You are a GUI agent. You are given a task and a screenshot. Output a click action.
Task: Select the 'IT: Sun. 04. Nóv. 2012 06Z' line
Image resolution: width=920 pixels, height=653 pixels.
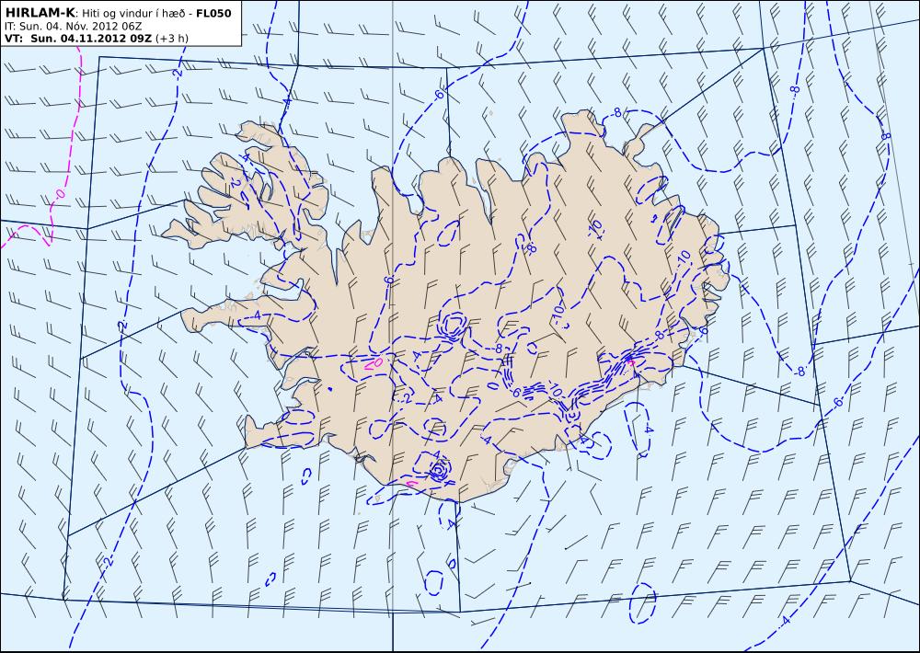(73, 27)
